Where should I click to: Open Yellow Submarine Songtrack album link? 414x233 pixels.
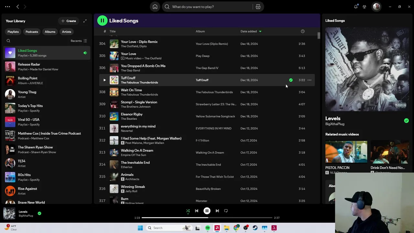(x=215, y=116)
